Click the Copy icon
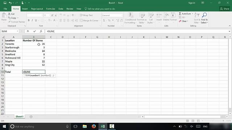The width and height of the screenshot is (232, 130). pos(9,18)
